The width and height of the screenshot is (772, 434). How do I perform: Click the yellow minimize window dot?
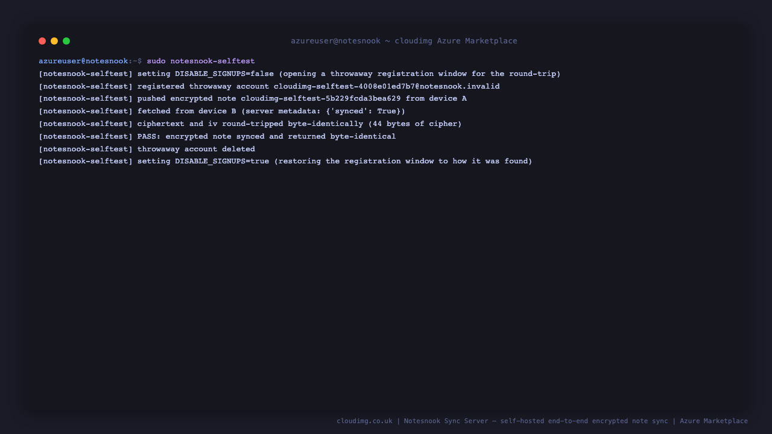(x=54, y=41)
